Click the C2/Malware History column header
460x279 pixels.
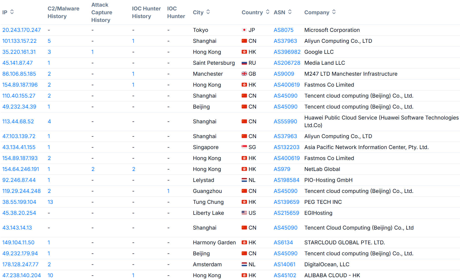pos(63,12)
